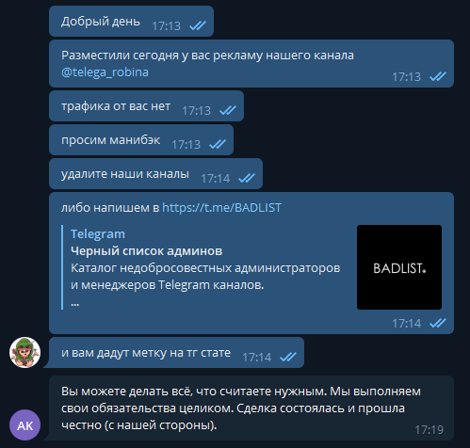The image size is (470, 448).
Task: Click the 17:19 timestamp on the reply
Action: [x=429, y=430]
